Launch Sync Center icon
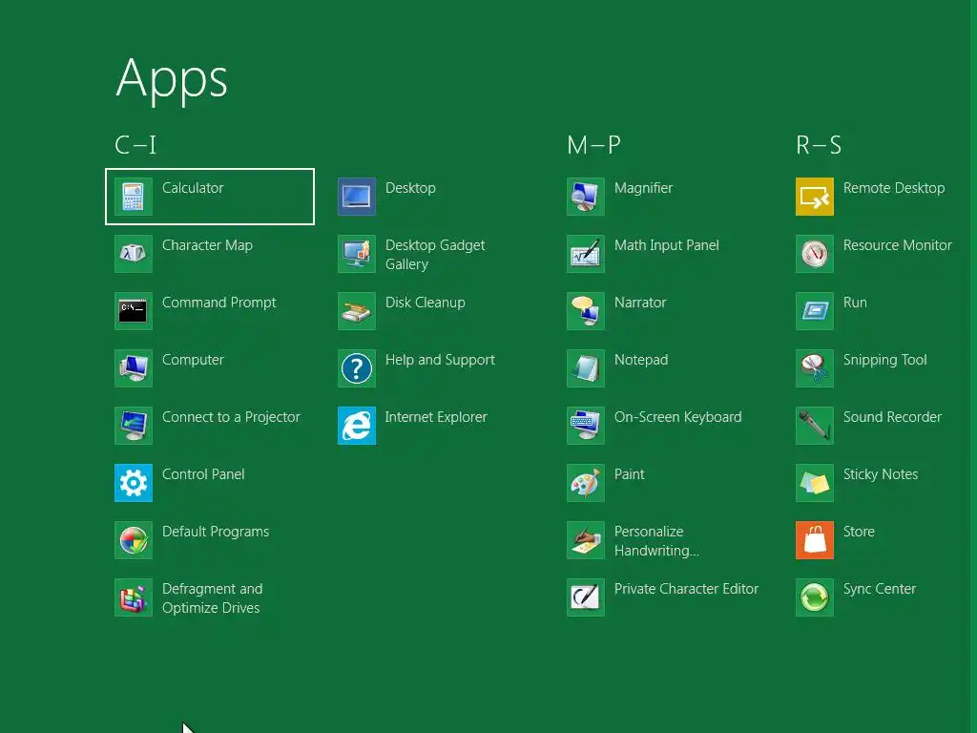This screenshot has height=733, width=977. click(815, 597)
